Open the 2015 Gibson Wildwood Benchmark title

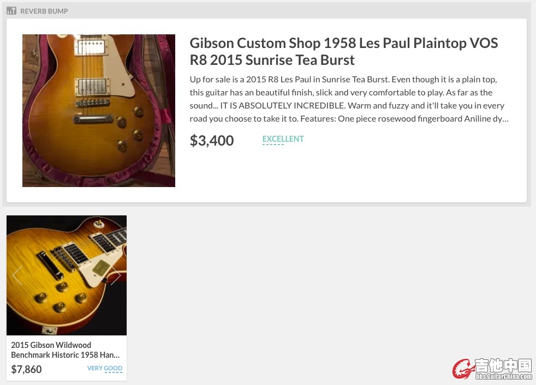(65, 350)
